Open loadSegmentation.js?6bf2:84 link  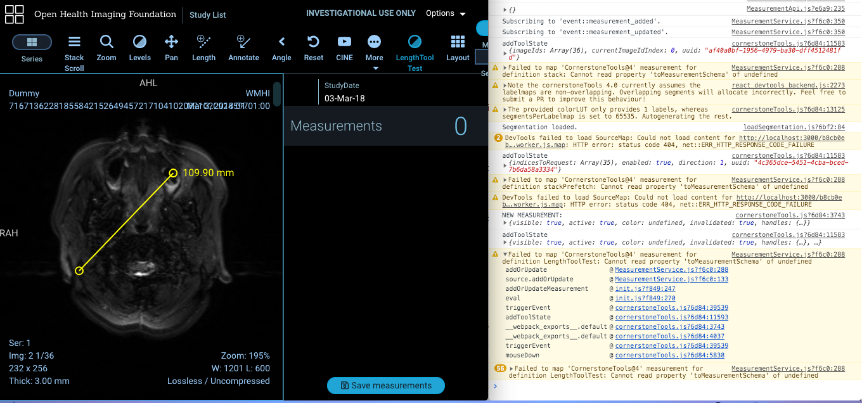coord(794,127)
